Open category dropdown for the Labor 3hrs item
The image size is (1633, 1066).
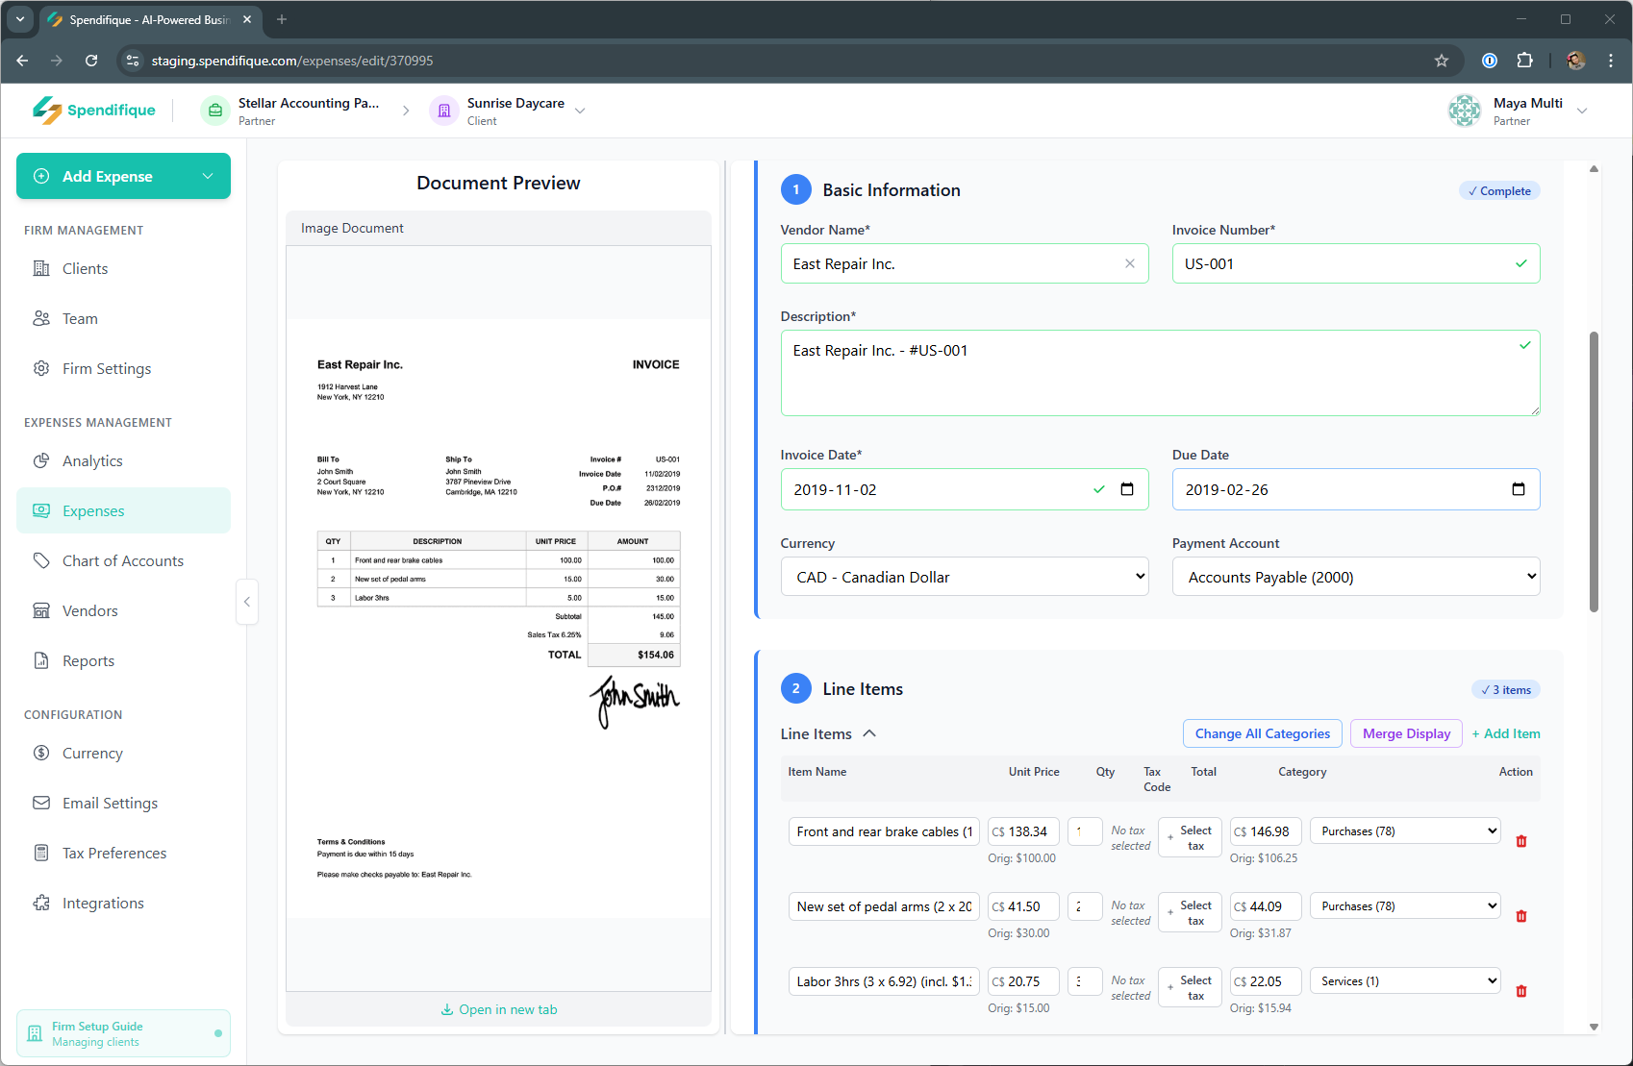[1404, 981]
